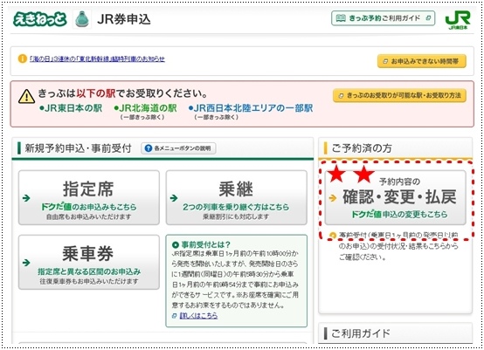Click the きっぷは以下の駅でお受取りください notice text

tap(122, 93)
